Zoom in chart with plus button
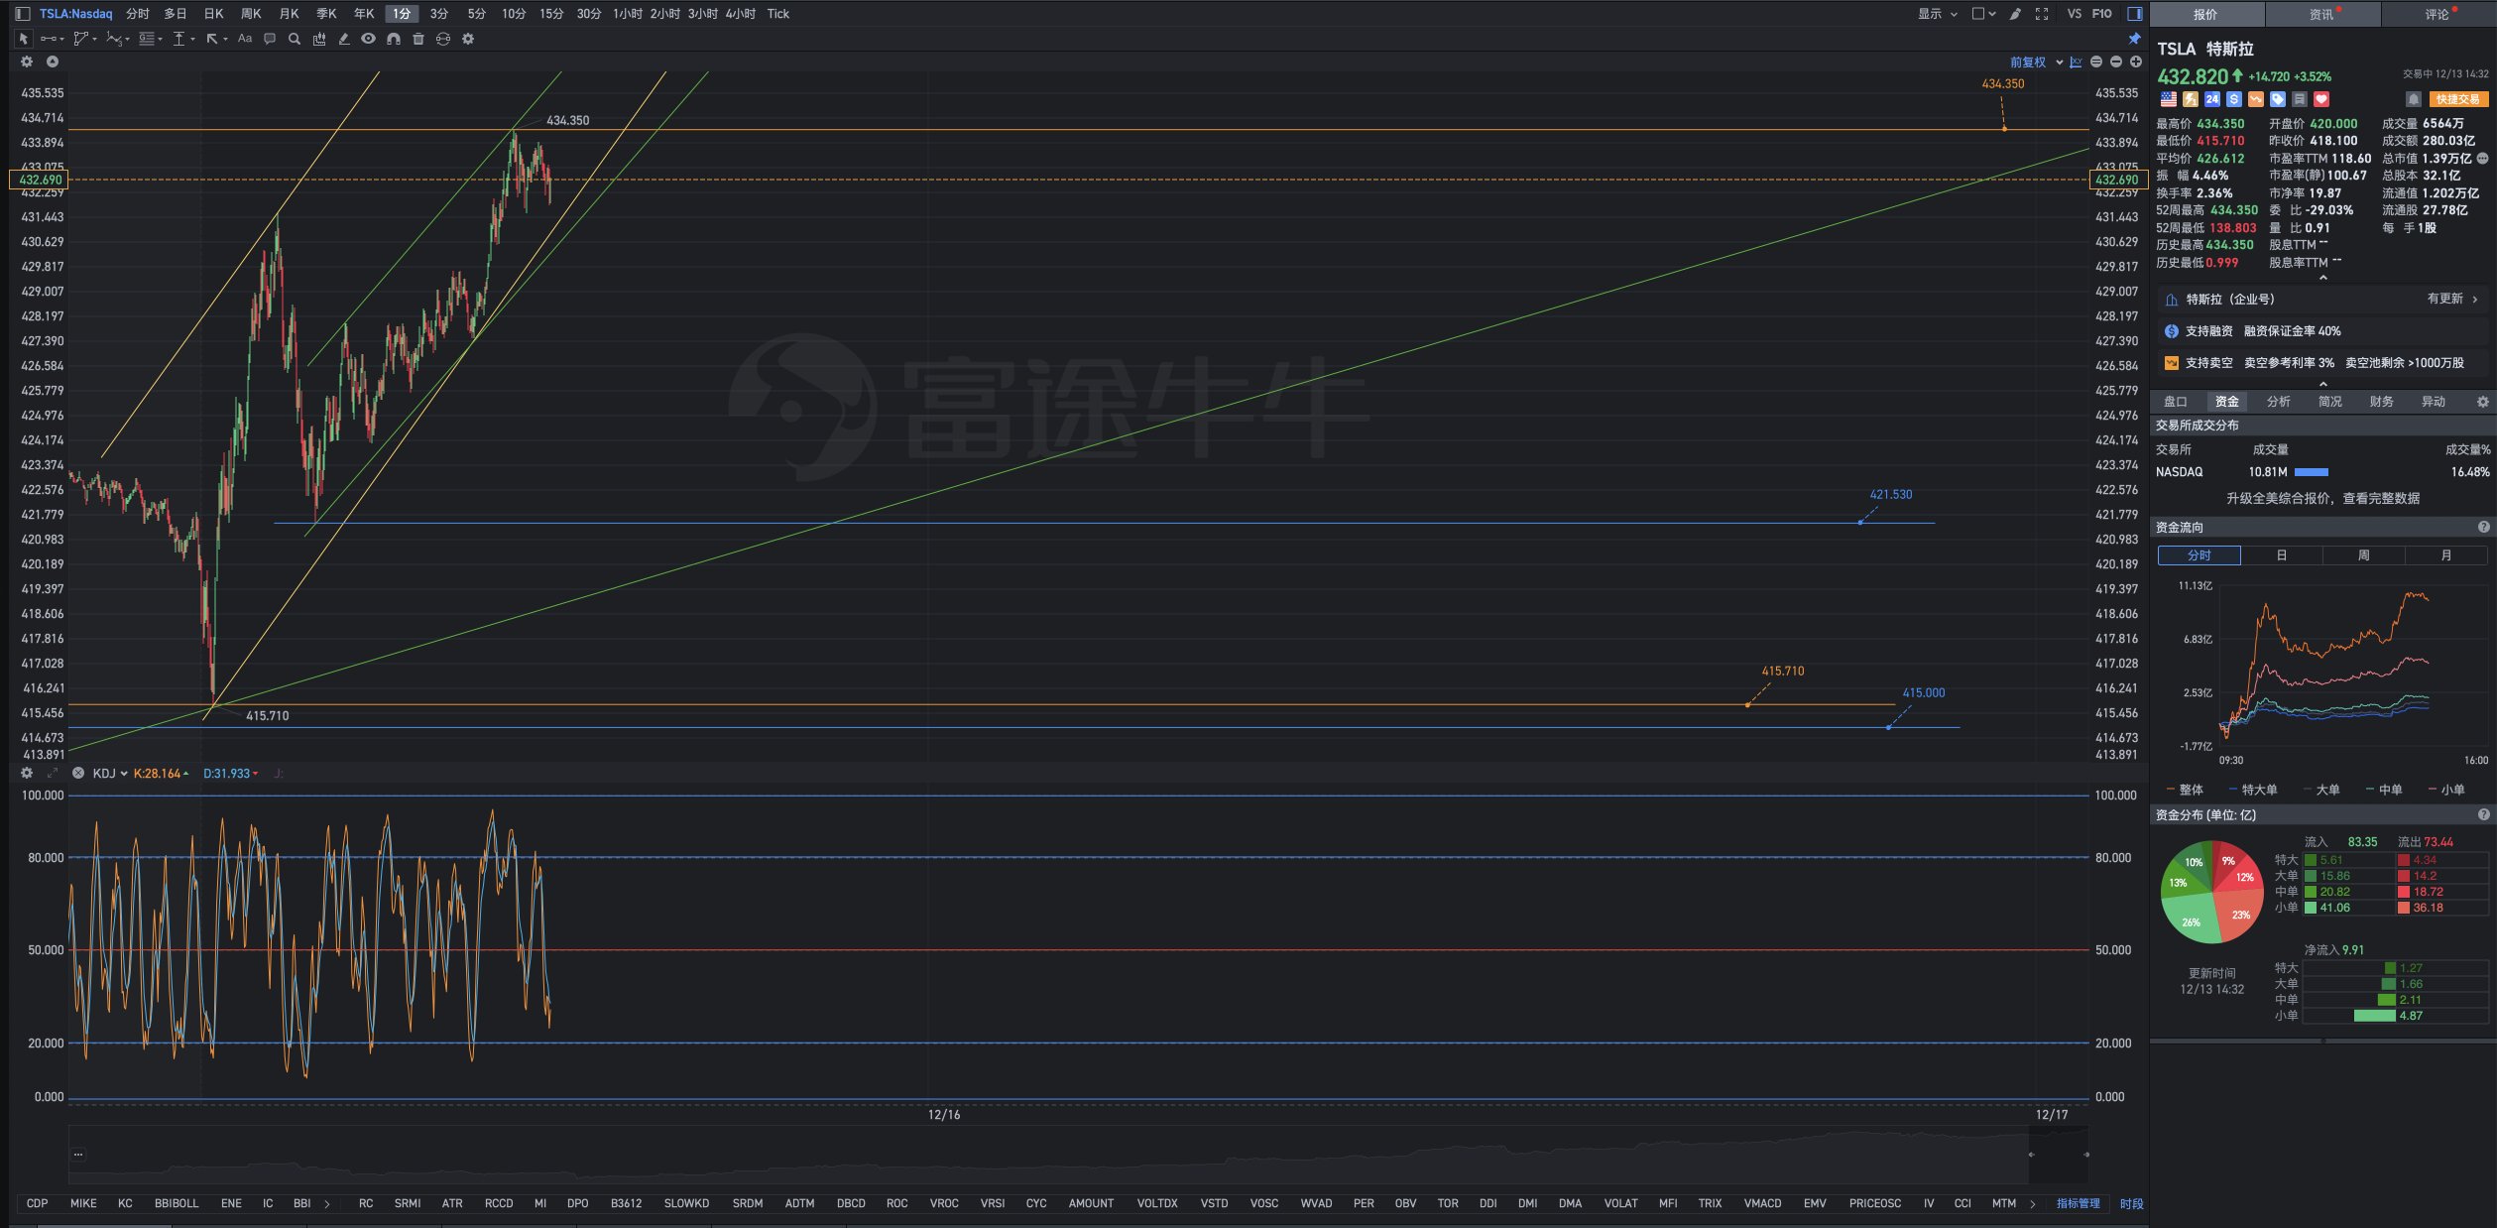 click(2136, 61)
